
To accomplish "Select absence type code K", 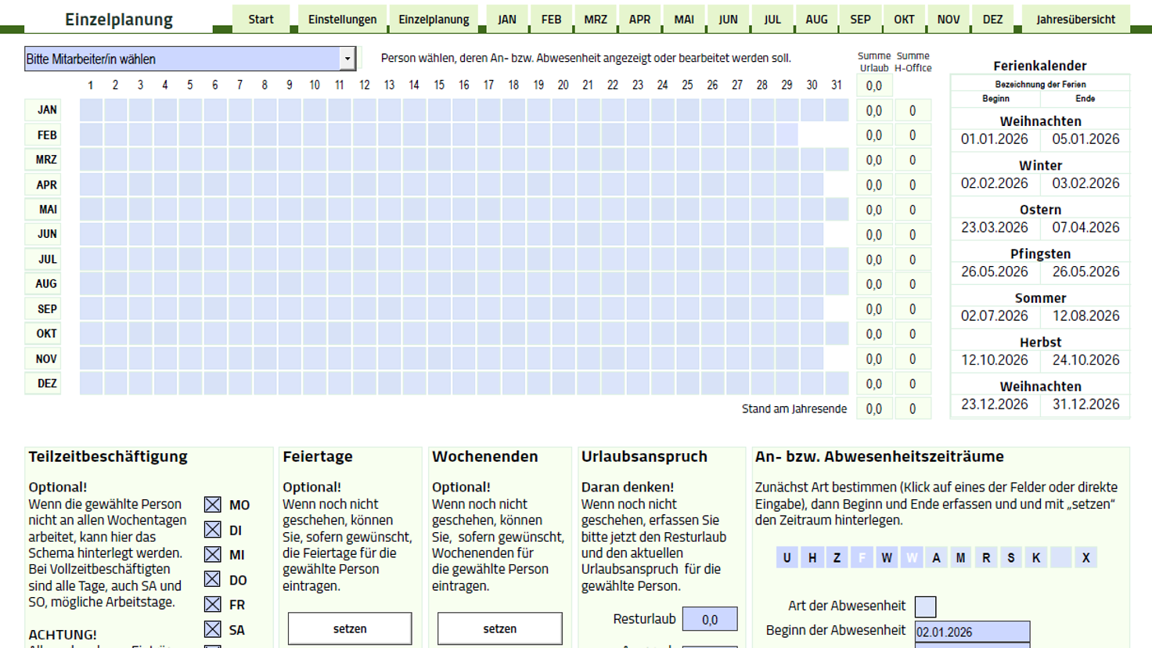I will pos(1036,558).
